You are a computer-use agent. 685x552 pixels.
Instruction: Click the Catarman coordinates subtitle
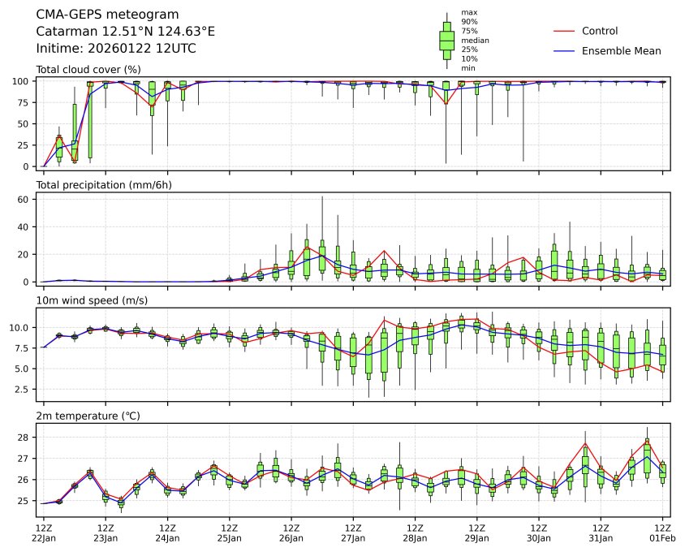(126, 32)
